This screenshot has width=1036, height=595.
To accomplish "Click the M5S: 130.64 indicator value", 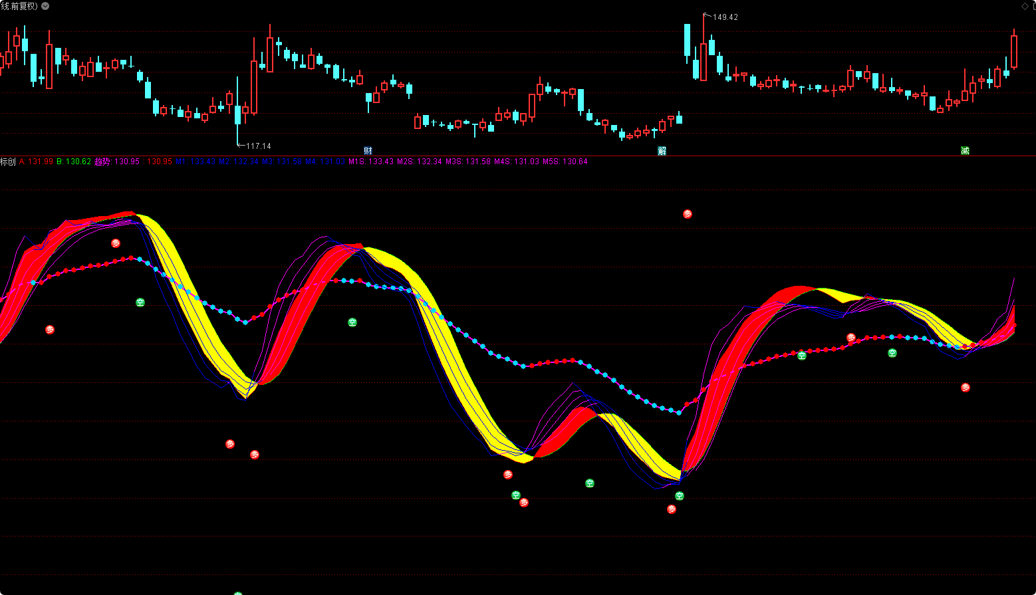I will pyautogui.click(x=565, y=162).
